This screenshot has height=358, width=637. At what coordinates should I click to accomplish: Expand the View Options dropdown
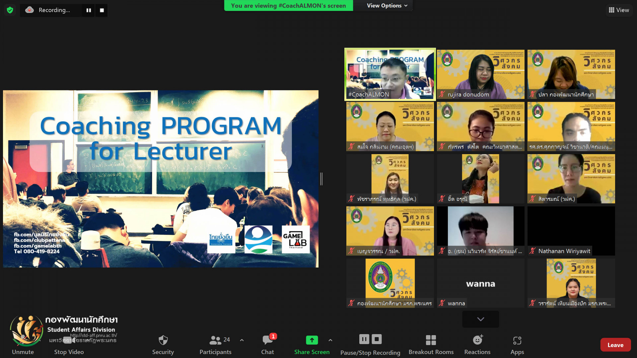(387, 6)
